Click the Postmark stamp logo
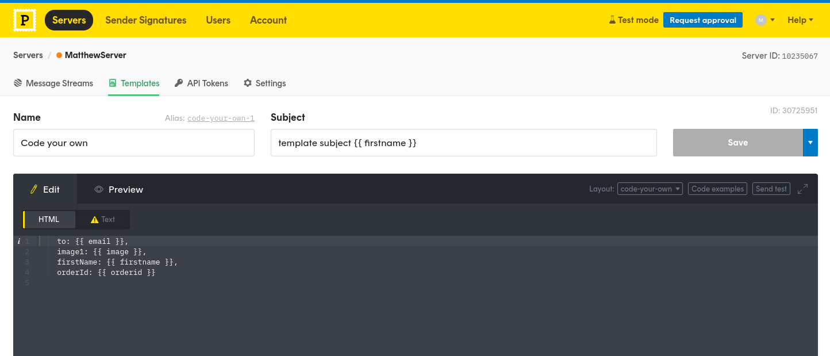 (x=24, y=20)
